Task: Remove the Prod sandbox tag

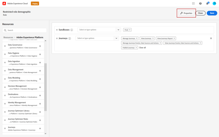Action: tap(130, 30)
